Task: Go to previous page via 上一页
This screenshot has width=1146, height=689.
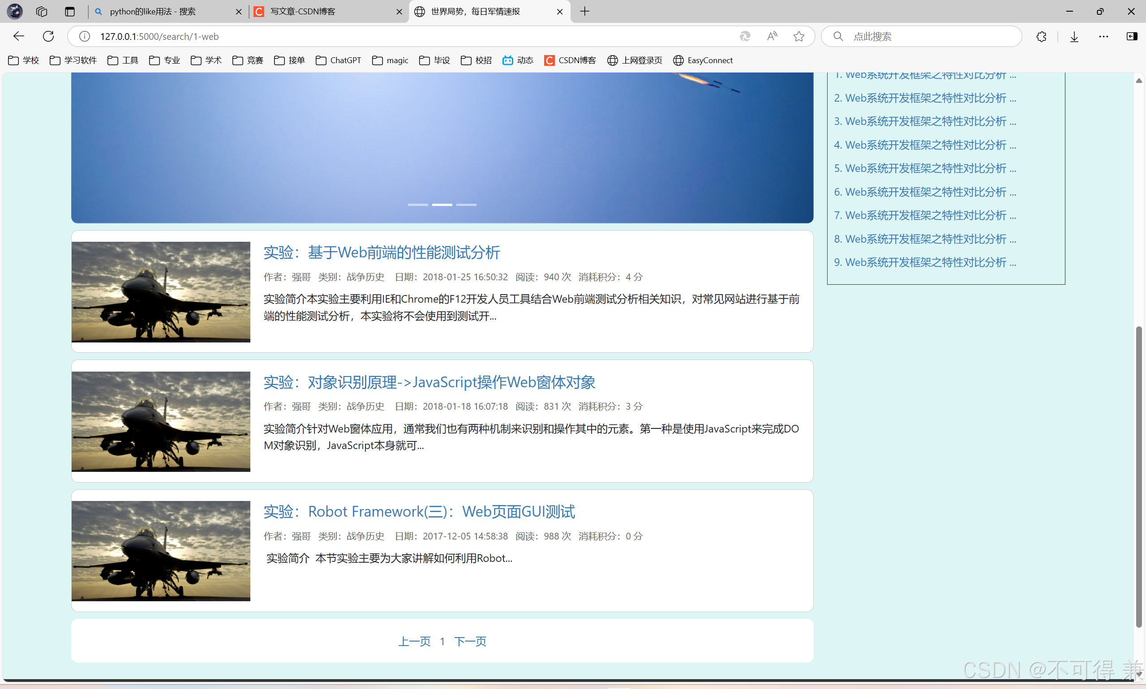Action: point(414,641)
